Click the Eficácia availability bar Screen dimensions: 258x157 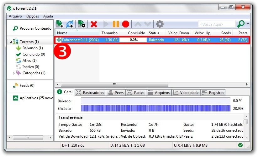pyautogui.click(x=155, y=108)
